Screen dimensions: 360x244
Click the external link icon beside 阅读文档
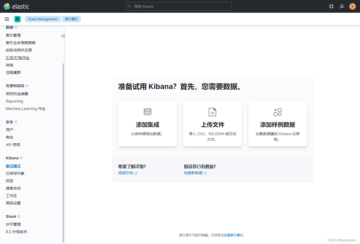(x=136, y=173)
